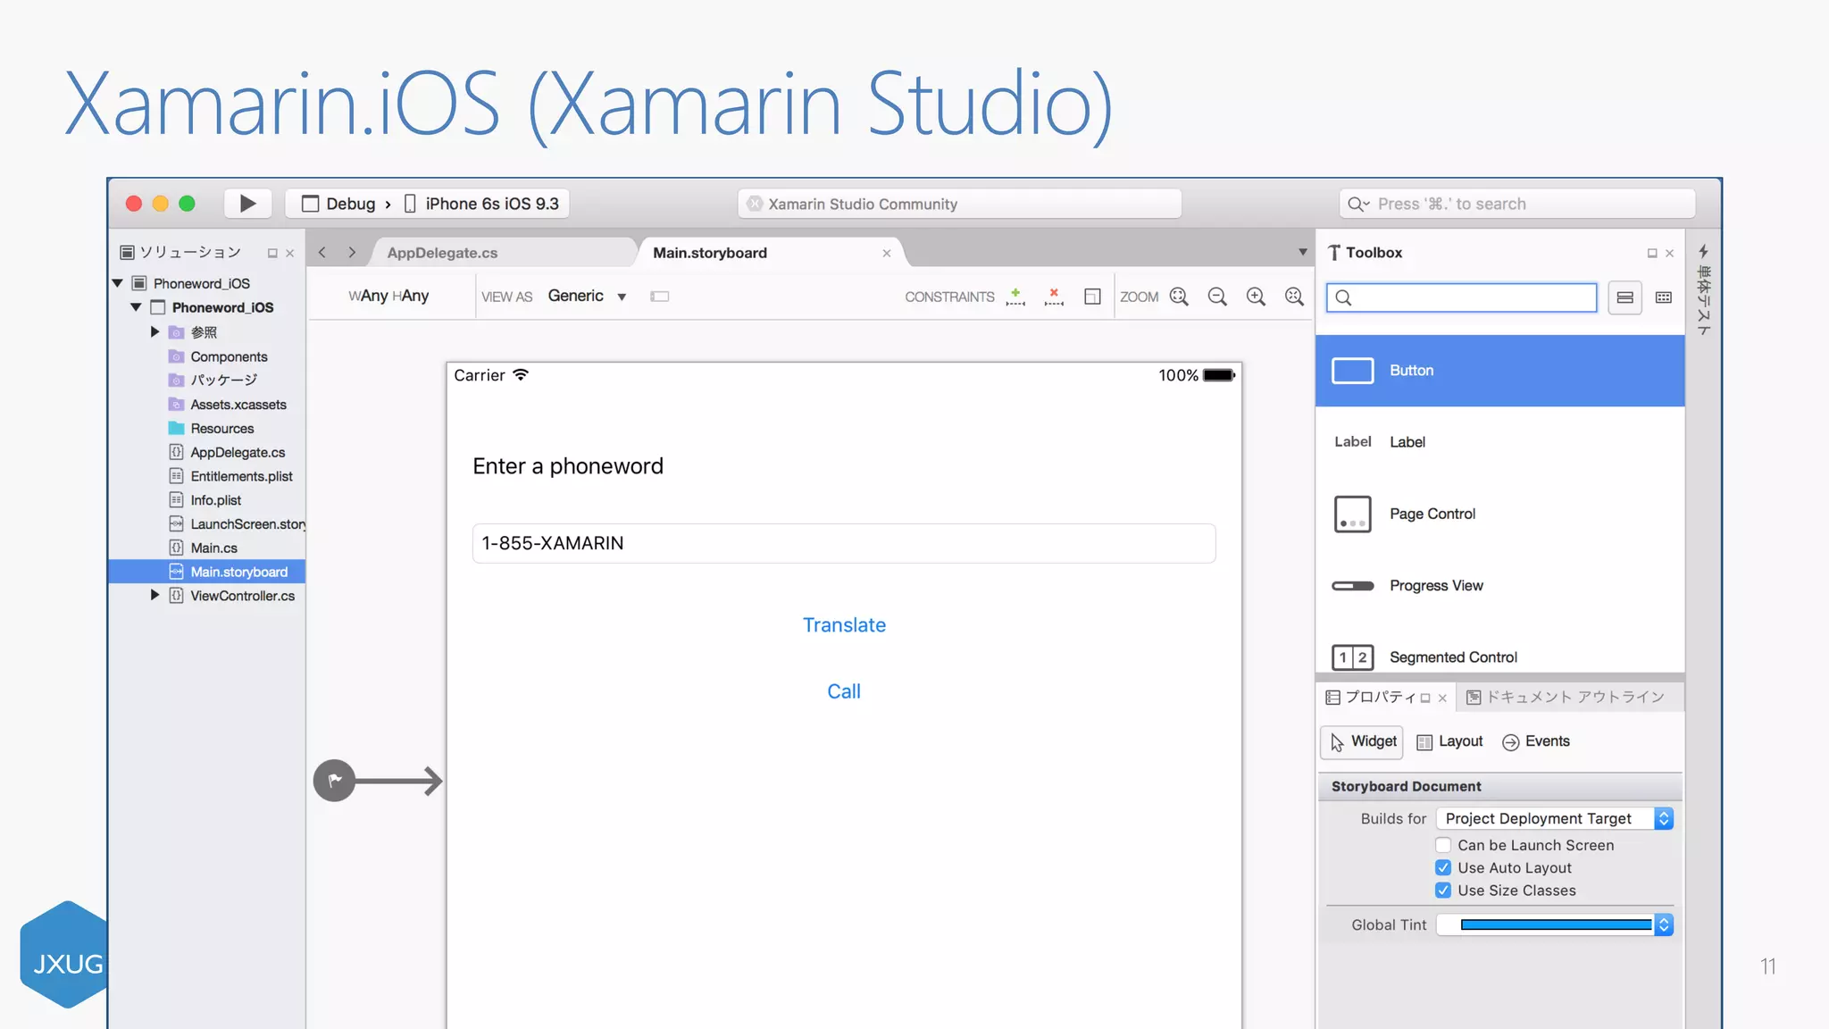Select Page Control in Toolbox
The image size is (1829, 1029).
[1500, 514]
